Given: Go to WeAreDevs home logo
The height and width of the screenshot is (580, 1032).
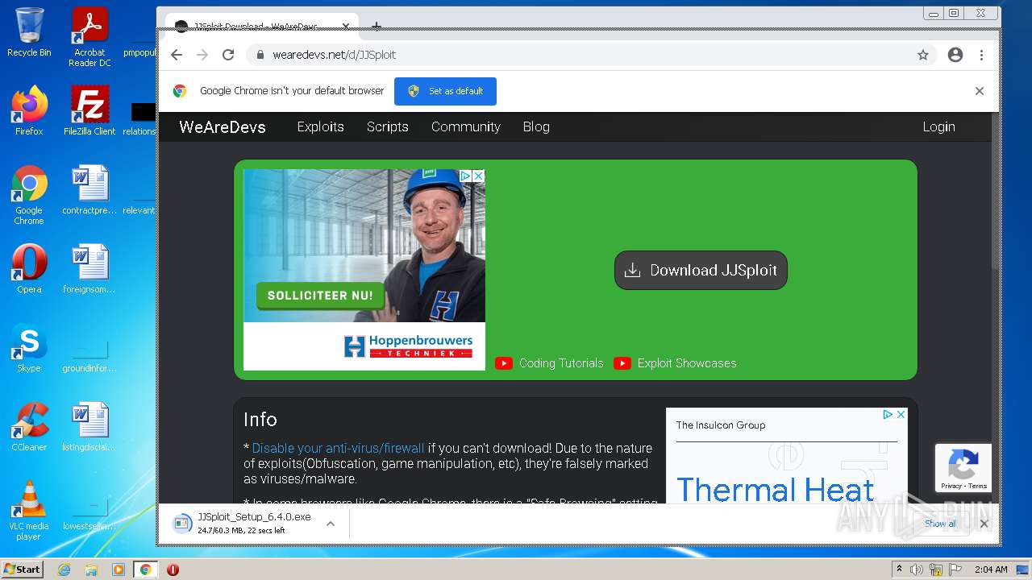Looking at the screenshot, I should pos(223,126).
